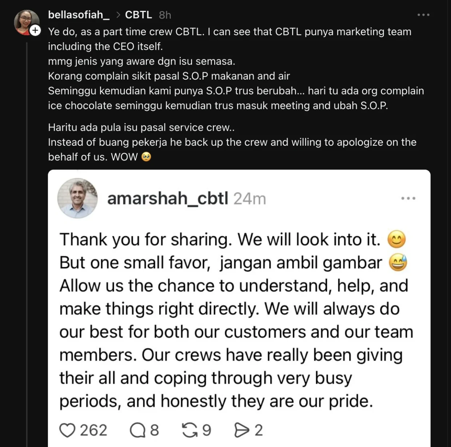This screenshot has height=447, width=451.
Task: Follow bellasofiah_ via the plus badge
Action: (35, 30)
